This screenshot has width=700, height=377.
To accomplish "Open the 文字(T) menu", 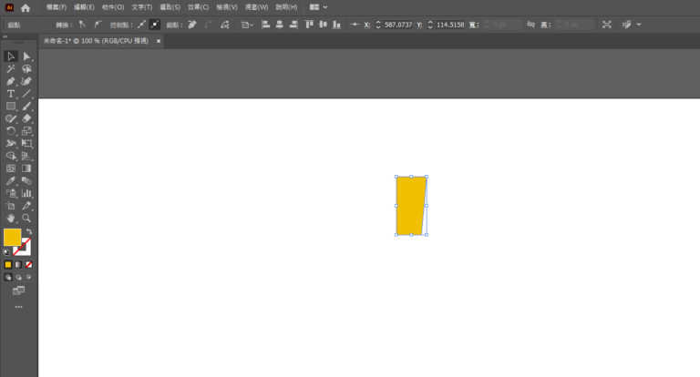I will tap(141, 7).
